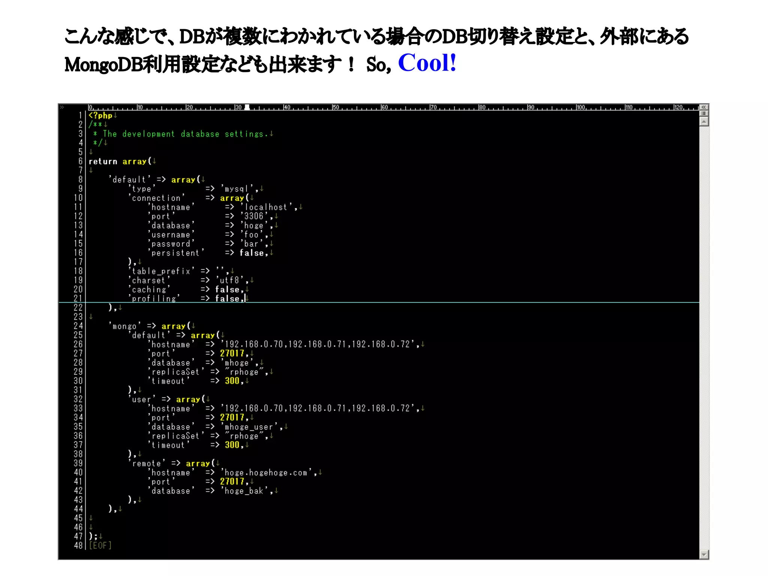Click the double-left-chevron button above the scrollbar

704,107
